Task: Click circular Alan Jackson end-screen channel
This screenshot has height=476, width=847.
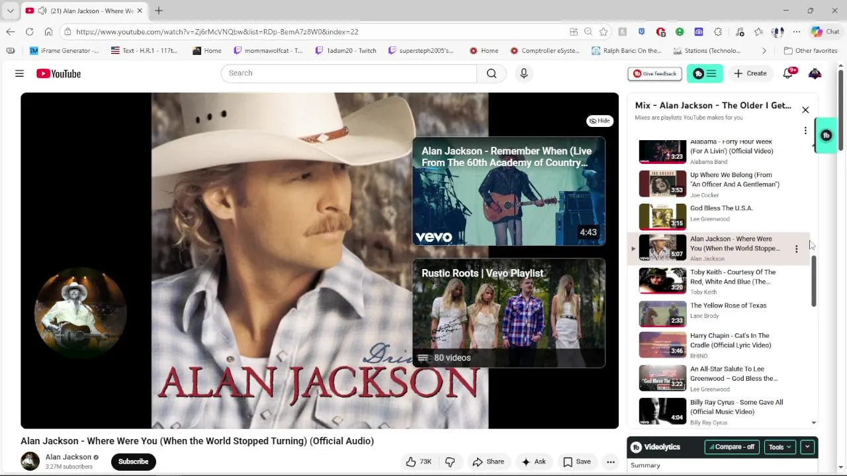Action: pyautogui.click(x=81, y=312)
